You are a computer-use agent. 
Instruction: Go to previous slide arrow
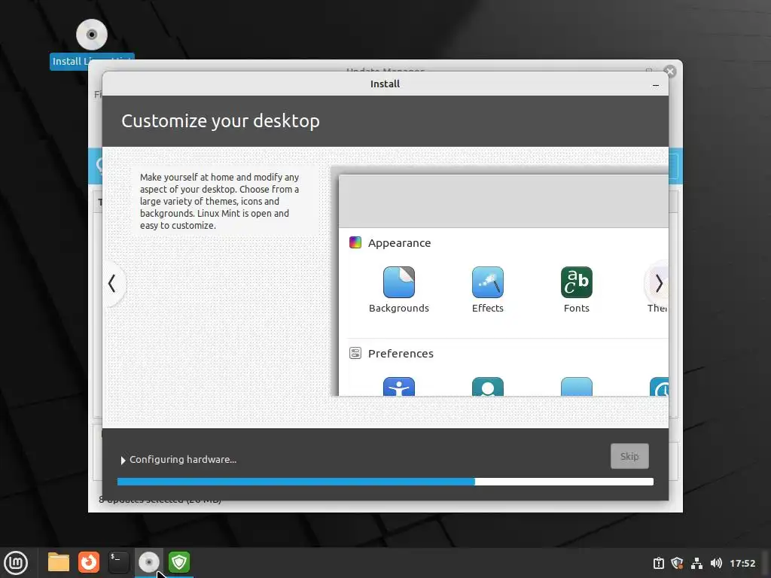(x=112, y=284)
